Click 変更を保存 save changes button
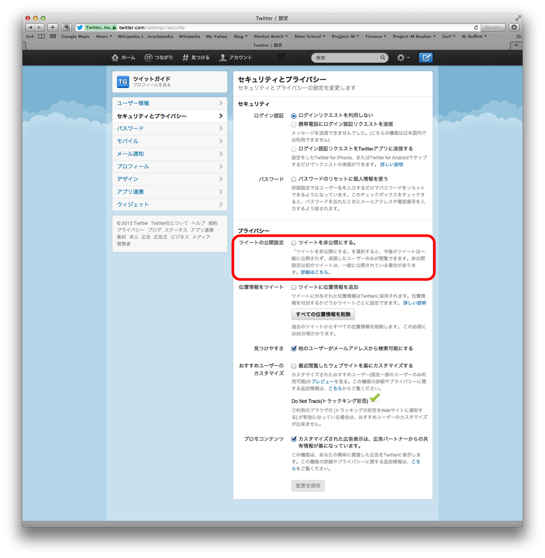545x558 pixels. [x=308, y=486]
